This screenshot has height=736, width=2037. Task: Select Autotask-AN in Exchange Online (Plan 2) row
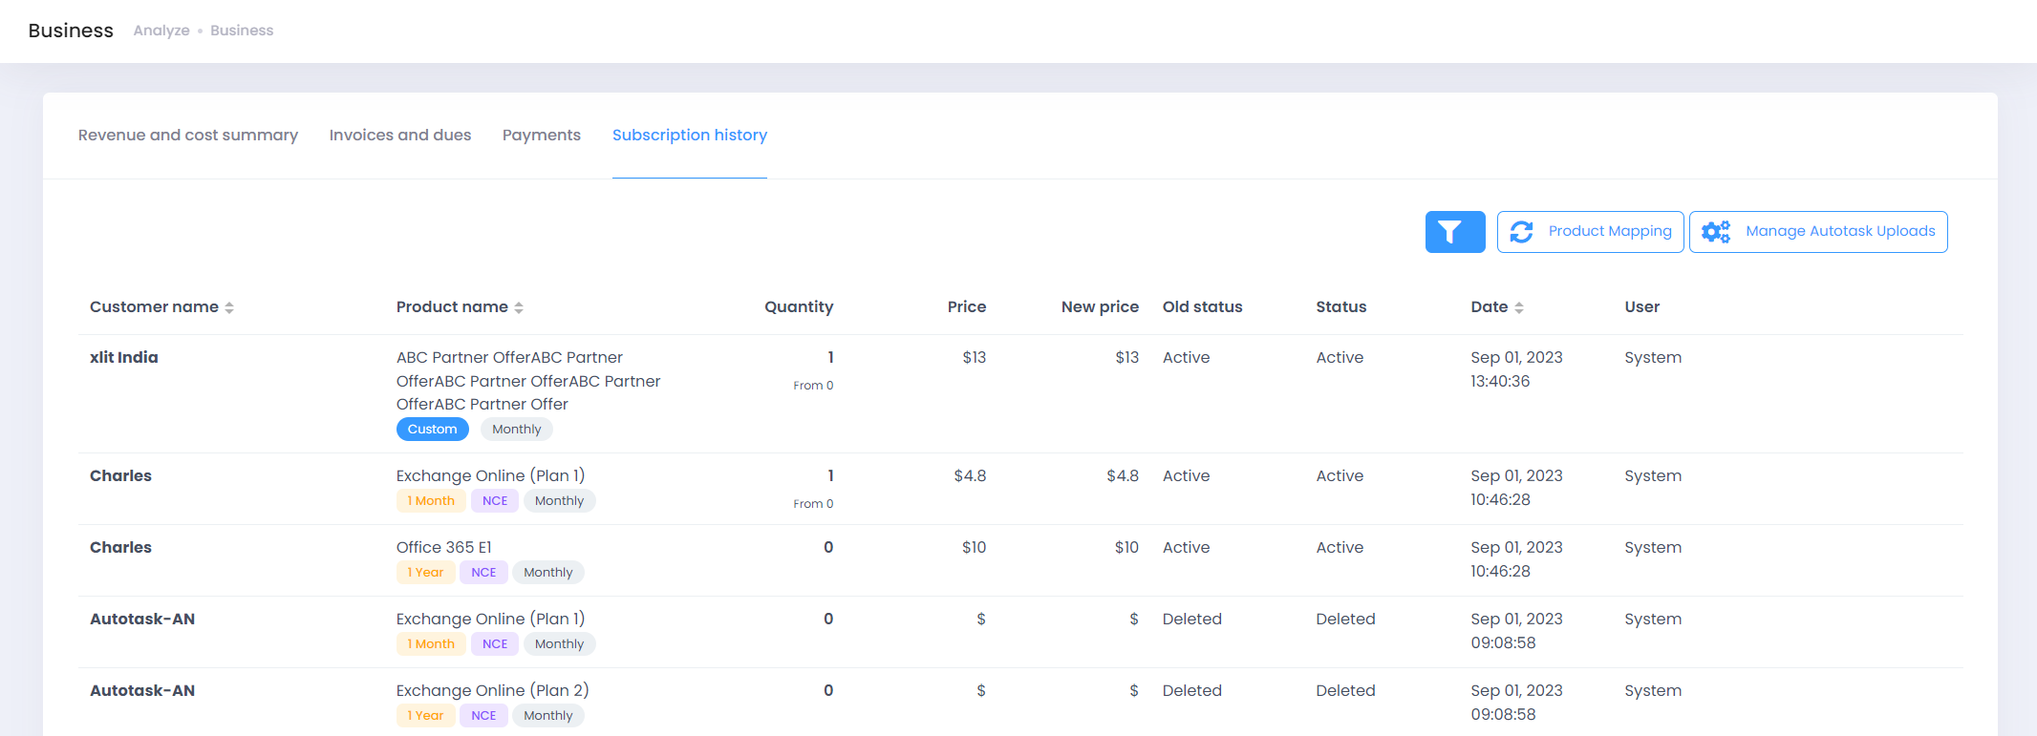coord(142,690)
